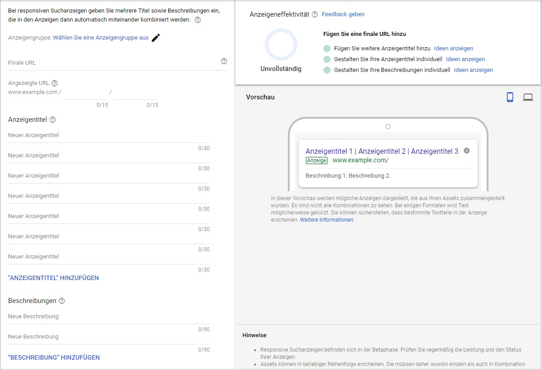Click 'BESCHREIBUNG HINZUFÜGEN'
This screenshot has height=370, width=542.
tap(53, 357)
